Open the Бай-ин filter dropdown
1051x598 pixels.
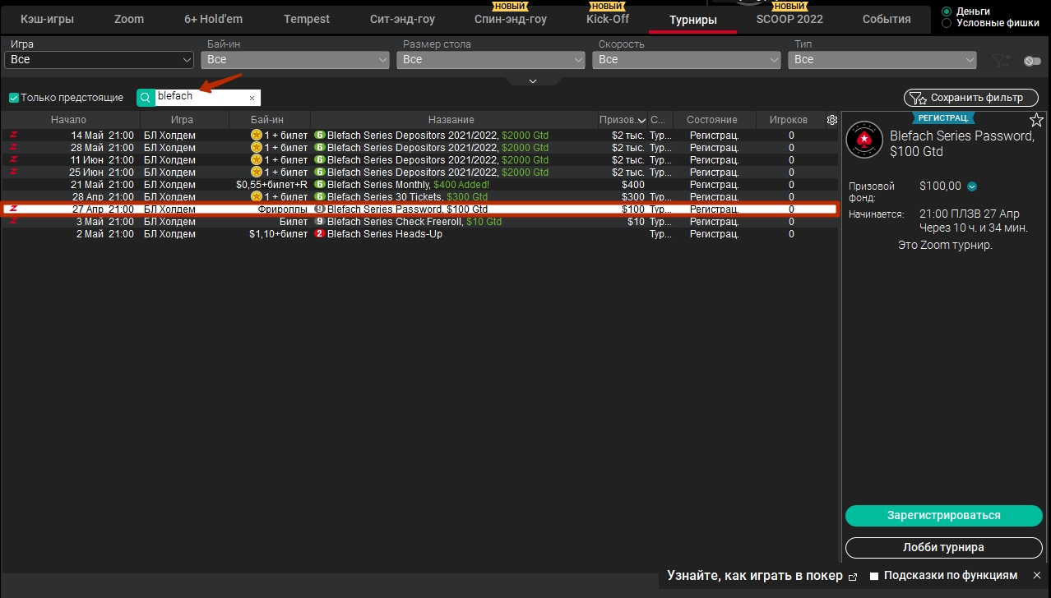[x=295, y=60]
